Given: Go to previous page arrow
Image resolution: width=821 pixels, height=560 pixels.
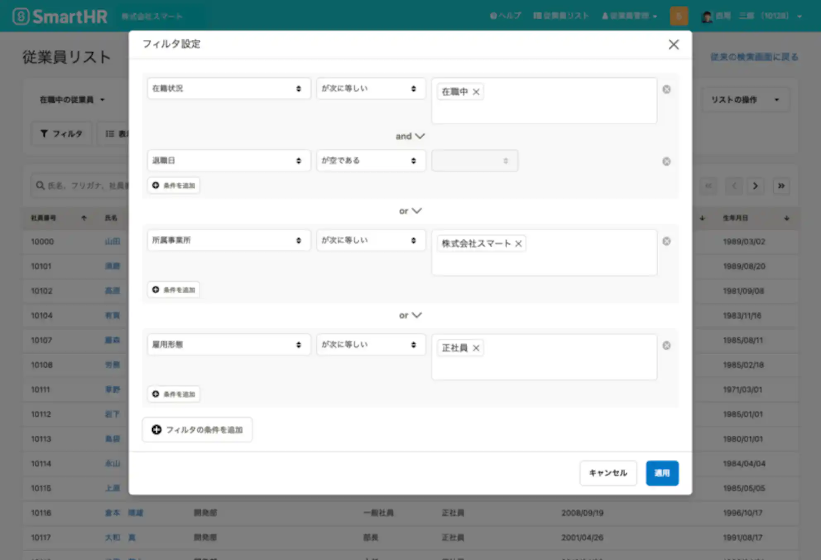Looking at the screenshot, I should (734, 186).
